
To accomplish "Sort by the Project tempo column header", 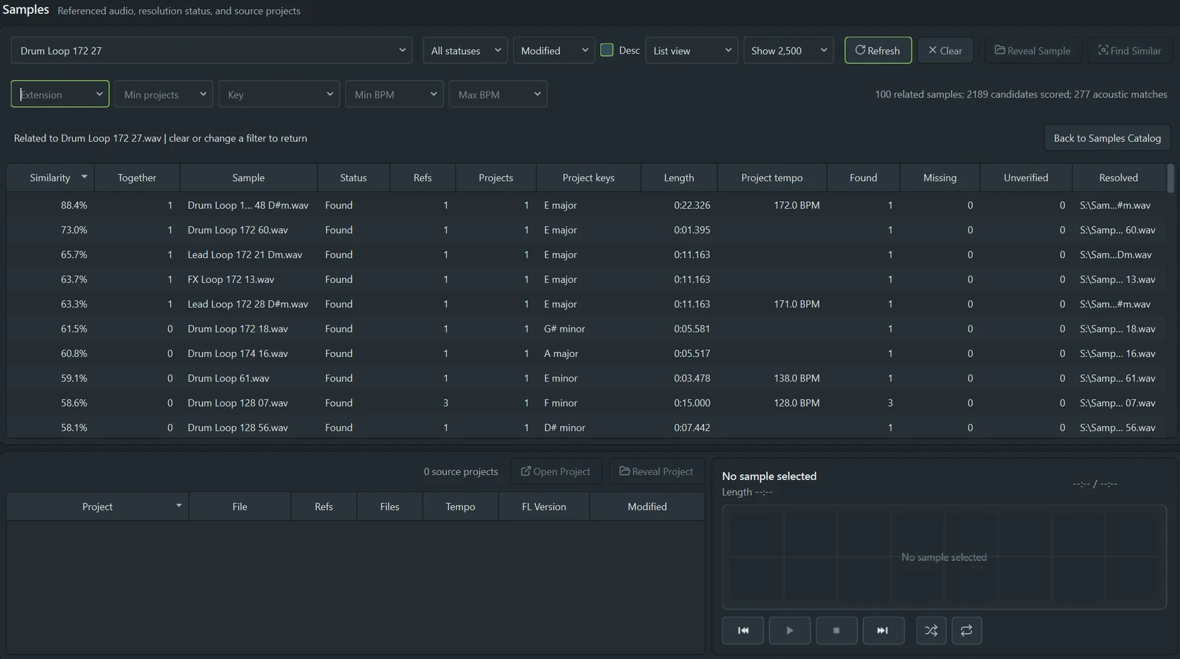I will tap(772, 177).
